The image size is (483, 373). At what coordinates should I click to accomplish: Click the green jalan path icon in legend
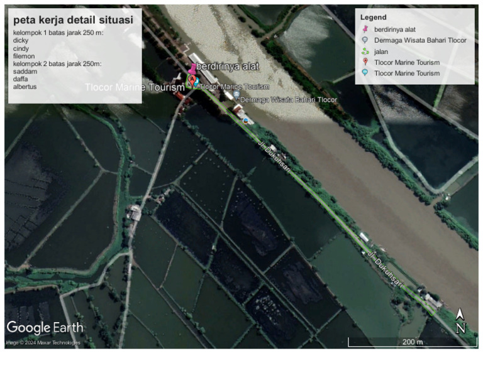click(x=365, y=51)
